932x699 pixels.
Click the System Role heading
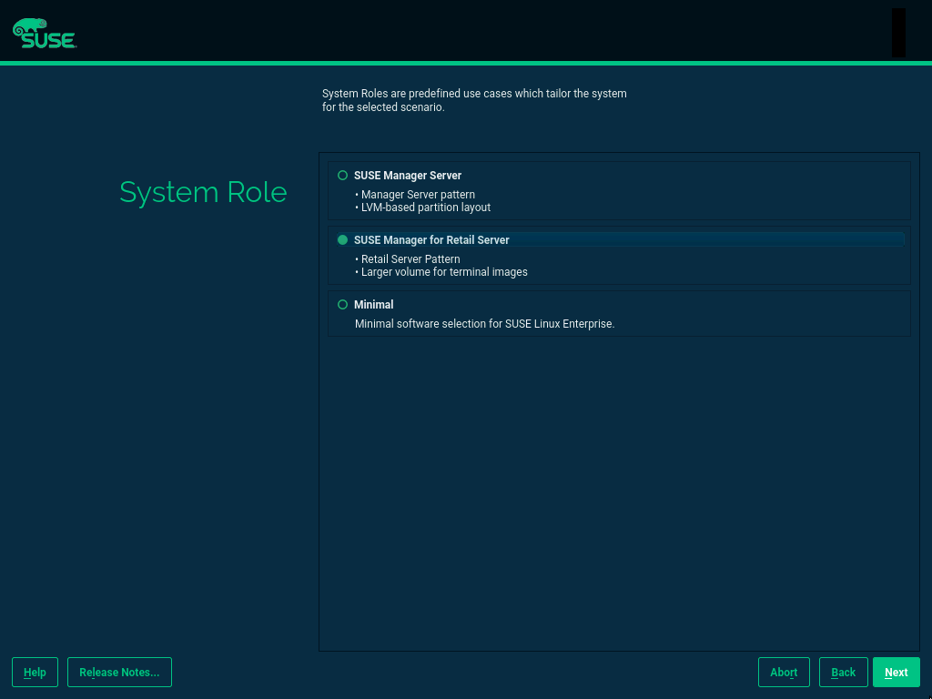(x=202, y=192)
